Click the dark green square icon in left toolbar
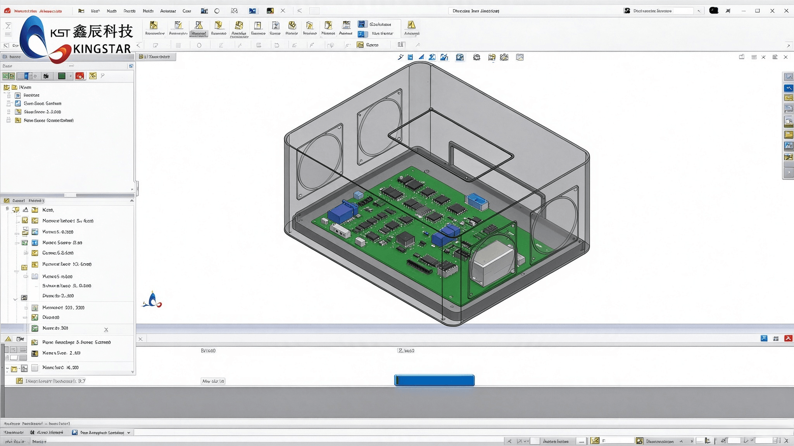 coord(62,76)
